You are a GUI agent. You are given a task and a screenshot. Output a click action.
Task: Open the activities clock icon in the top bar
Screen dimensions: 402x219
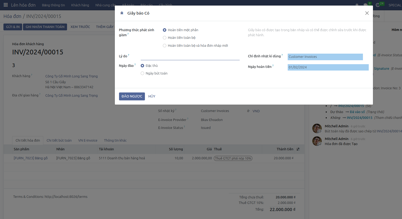pyautogui.click(x=378, y=5)
